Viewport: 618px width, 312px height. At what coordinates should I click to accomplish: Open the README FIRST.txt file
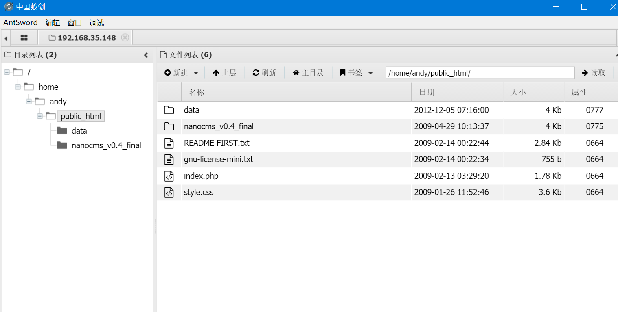click(x=217, y=143)
